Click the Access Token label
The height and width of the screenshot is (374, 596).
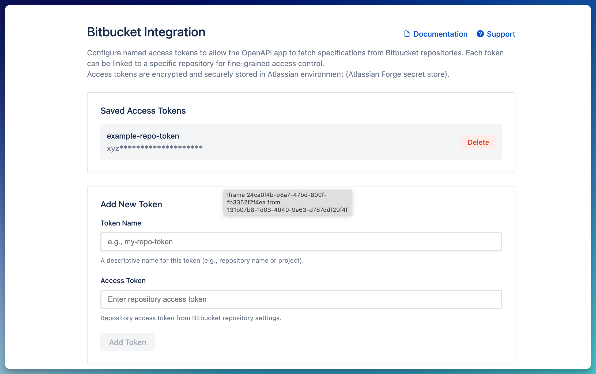(x=123, y=280)
